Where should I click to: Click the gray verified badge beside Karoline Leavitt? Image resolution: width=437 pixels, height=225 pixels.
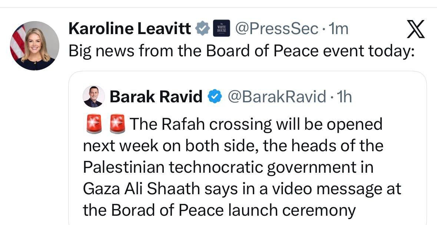click(x=203, y=29)
